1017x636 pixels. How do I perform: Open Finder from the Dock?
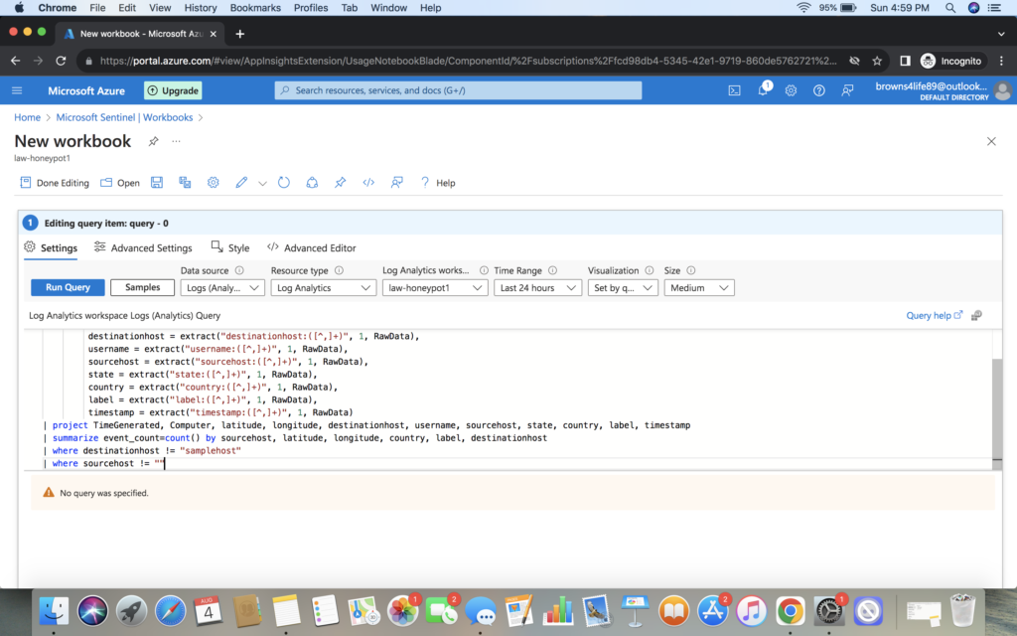54,611
